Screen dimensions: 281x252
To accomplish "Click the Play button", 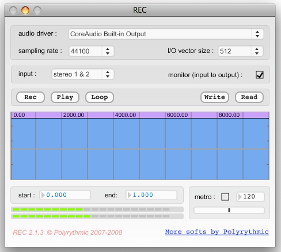I will [x=65, y=97].
